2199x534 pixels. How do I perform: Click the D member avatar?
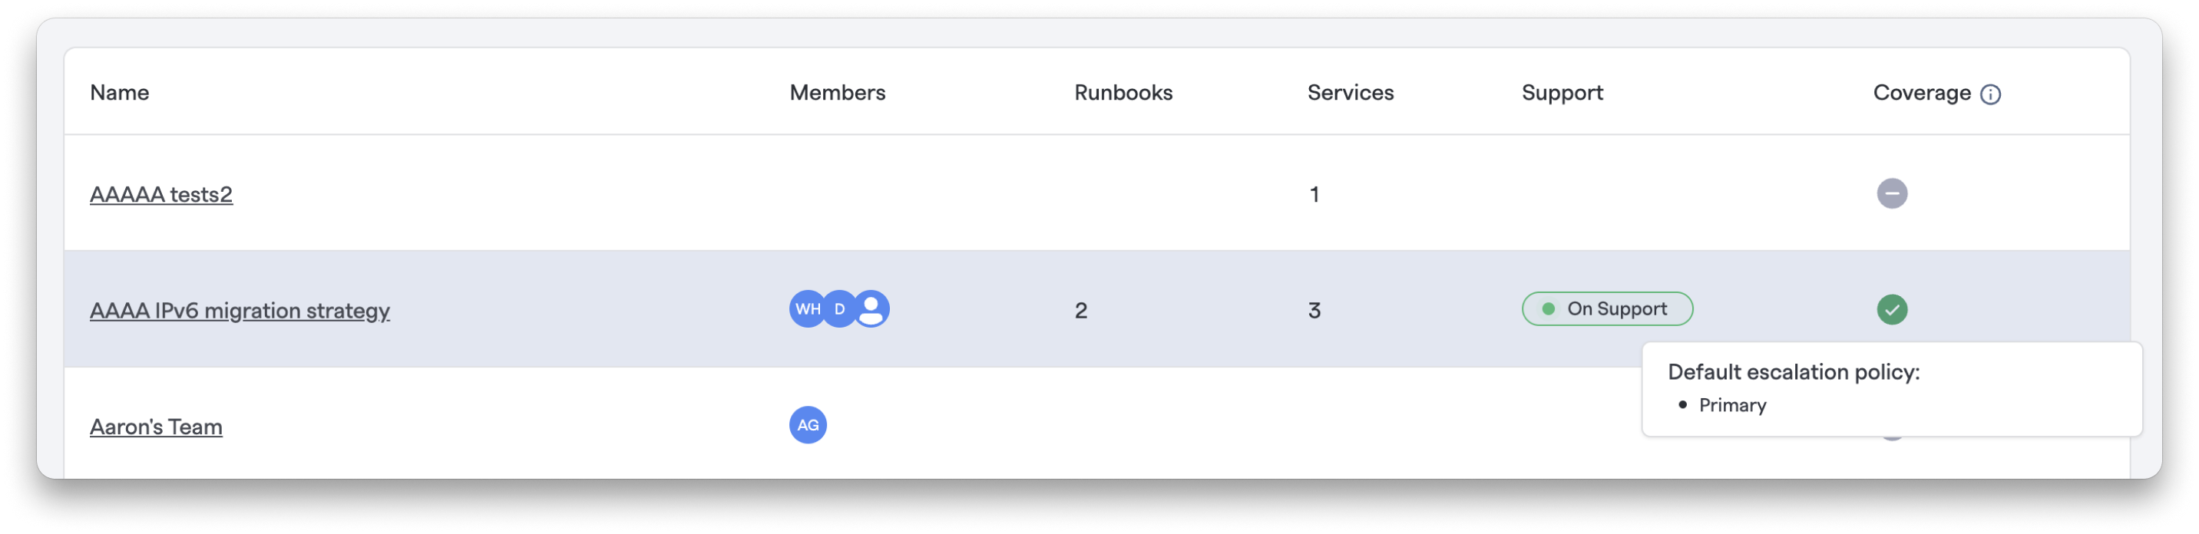840,308
